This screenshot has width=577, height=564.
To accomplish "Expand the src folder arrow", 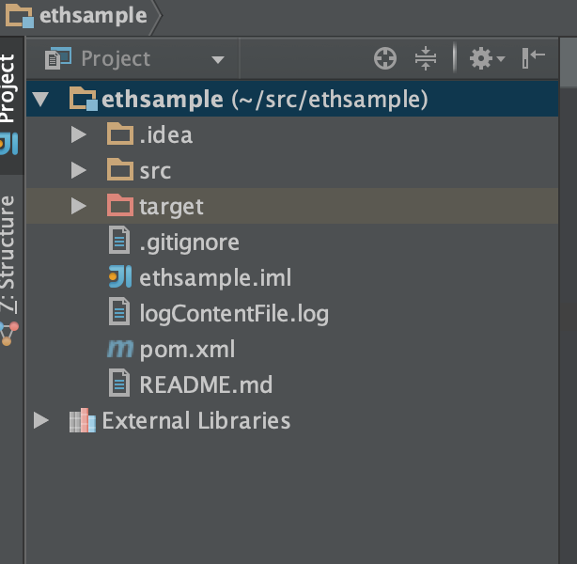I will [x=78, y=170].
